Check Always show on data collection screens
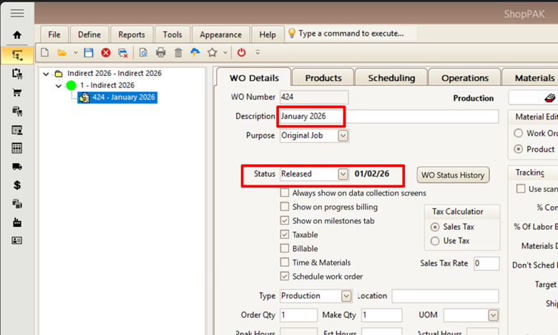Image resolution: width=558 pixels, height=335 pixels. [x=285, y=193]
